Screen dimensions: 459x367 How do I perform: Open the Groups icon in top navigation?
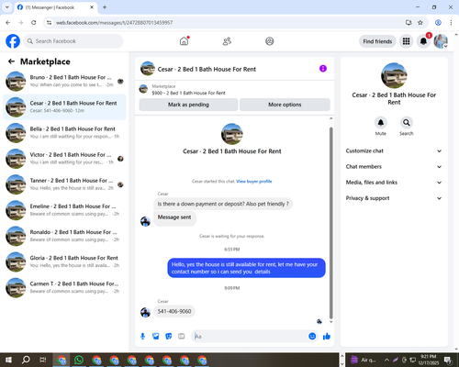[270, 41]
